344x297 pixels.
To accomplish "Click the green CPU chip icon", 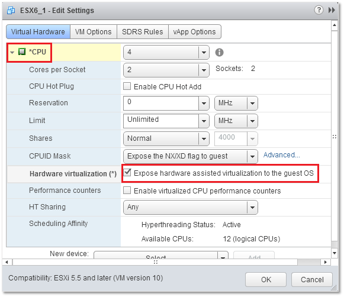I will (x=22, y=51).
